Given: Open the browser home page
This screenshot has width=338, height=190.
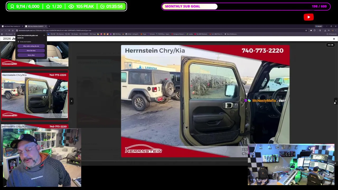Looking at the screenshot, I should (13, 30).
